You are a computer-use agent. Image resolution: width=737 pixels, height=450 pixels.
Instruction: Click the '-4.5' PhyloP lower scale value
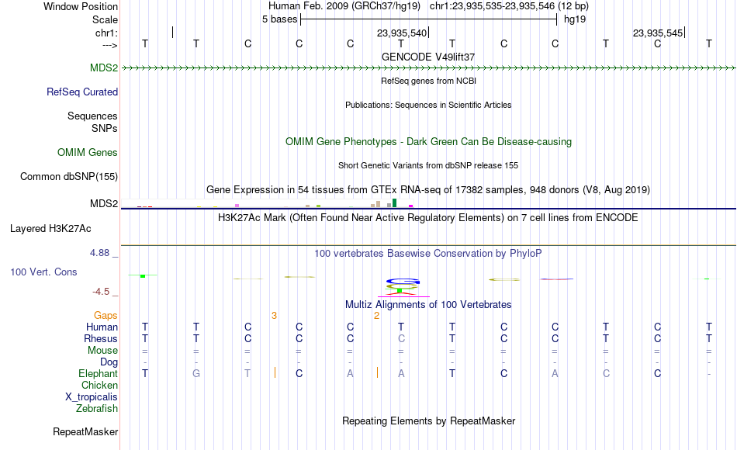(x=101, y=292)
